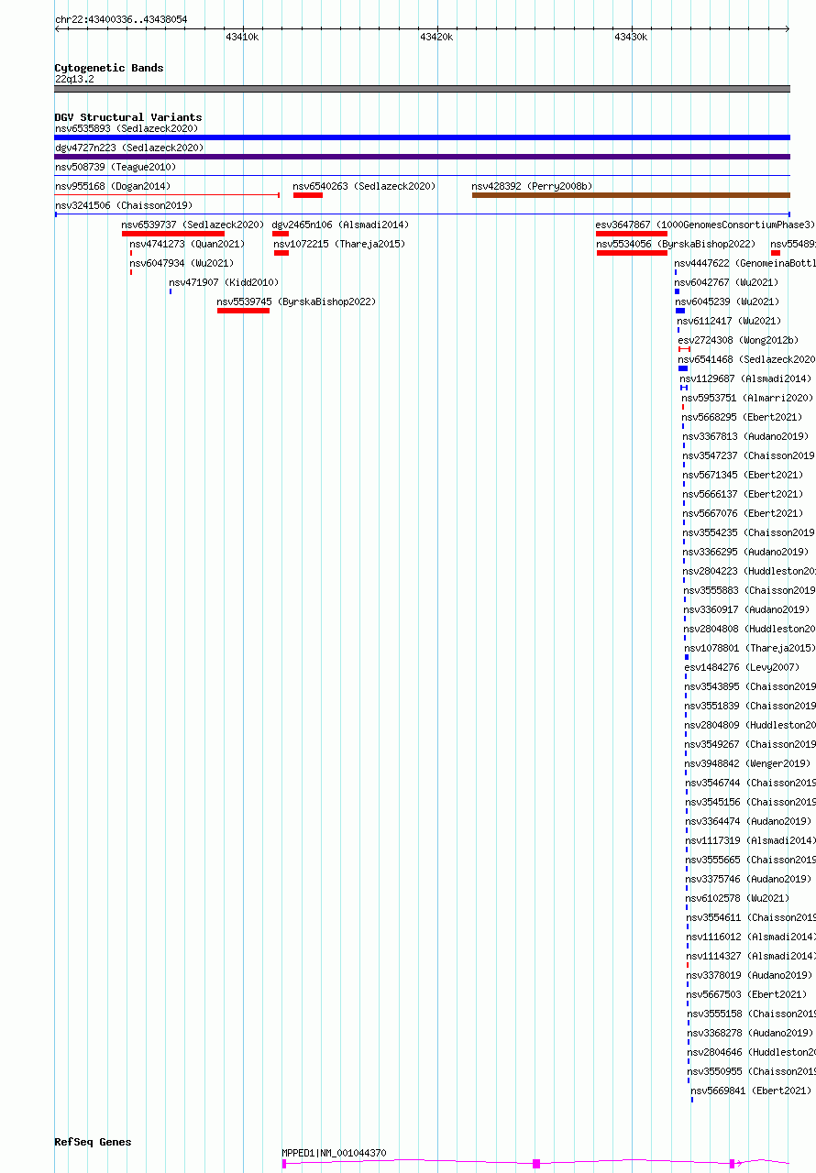
Task: Open nsv1078801 (Thareja2015) variant
Action: [750, 648]
